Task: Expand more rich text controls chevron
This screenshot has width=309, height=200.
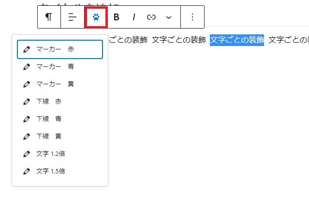Action: 169,17
